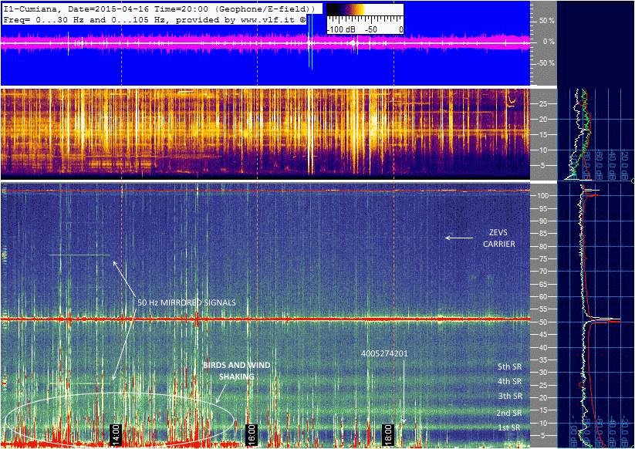The width and height of the screenshot is (635, 449).
Task: Click the 16:00 time marker
Action: coord(250,433)
